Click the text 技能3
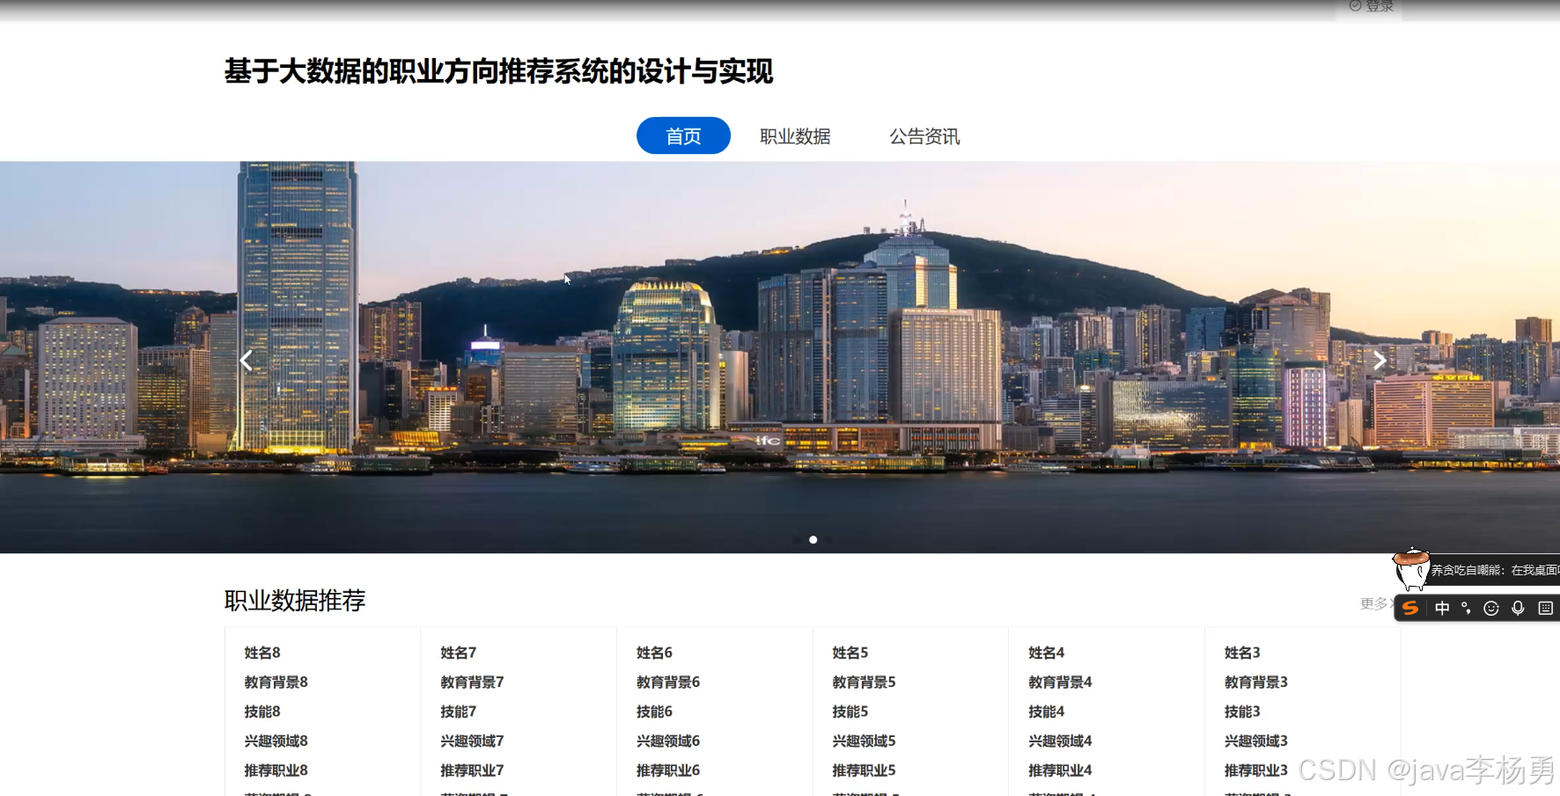Image resolution: width=1560 pixels, height=796 pixels. (x=1243, y=712)
